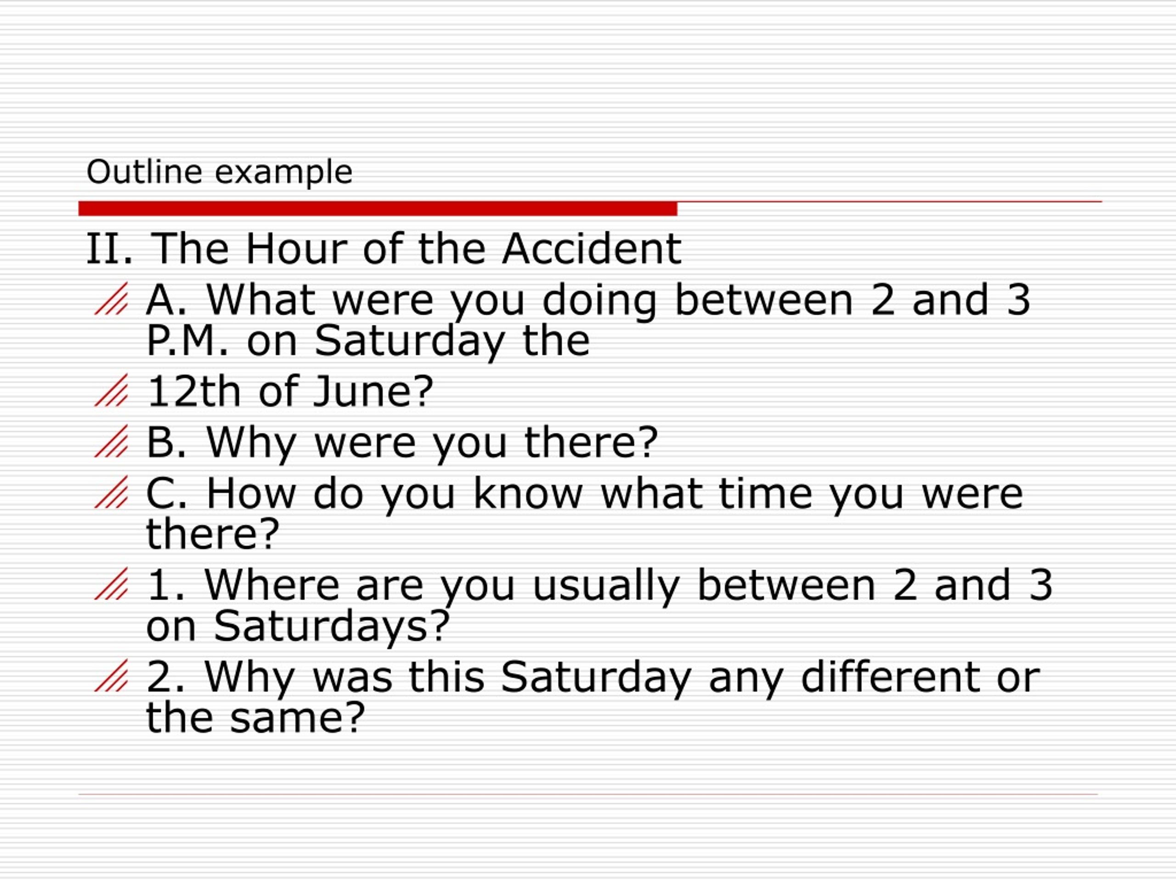Click the thin red line near the slide bottom
Screen dimensions: 1176x882
coord(588,794)
